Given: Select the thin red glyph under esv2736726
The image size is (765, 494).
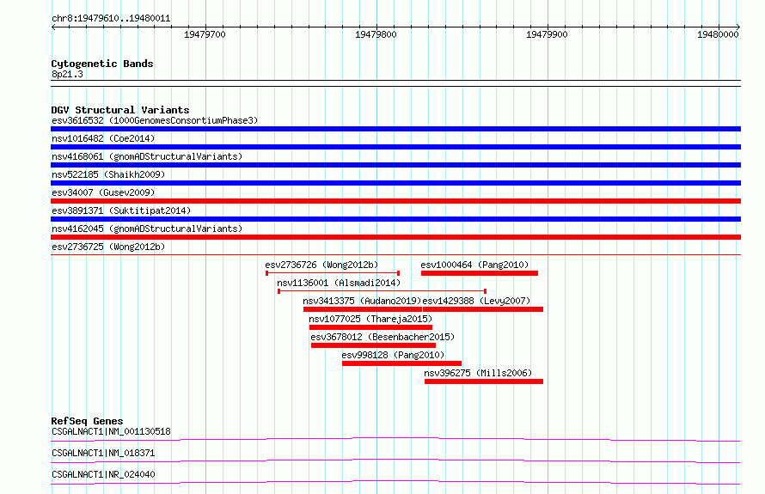Looking at the screenshot, I should click(333, 273).
